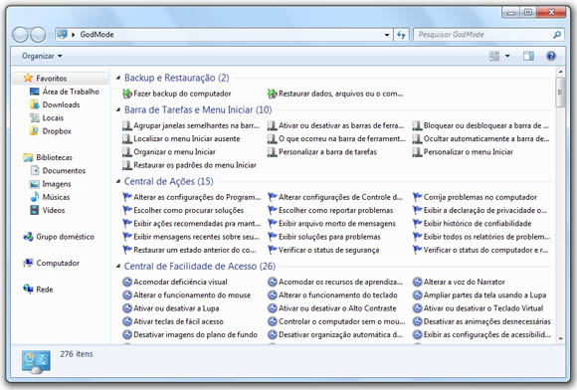This screenshot has height=390, width=577.
Task: Open 'Ampliar partes da tela usando a Lupa'
Action: pyautogui.click(x=480, y=295)
